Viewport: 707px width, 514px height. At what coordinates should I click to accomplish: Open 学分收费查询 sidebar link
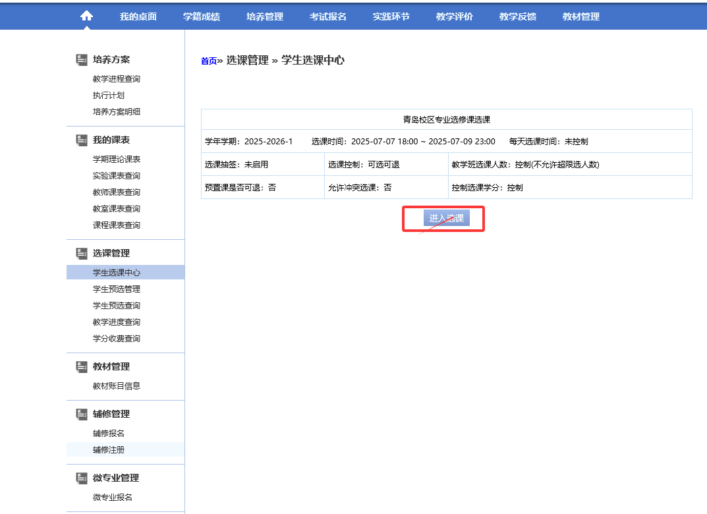[x=117, y=339]
